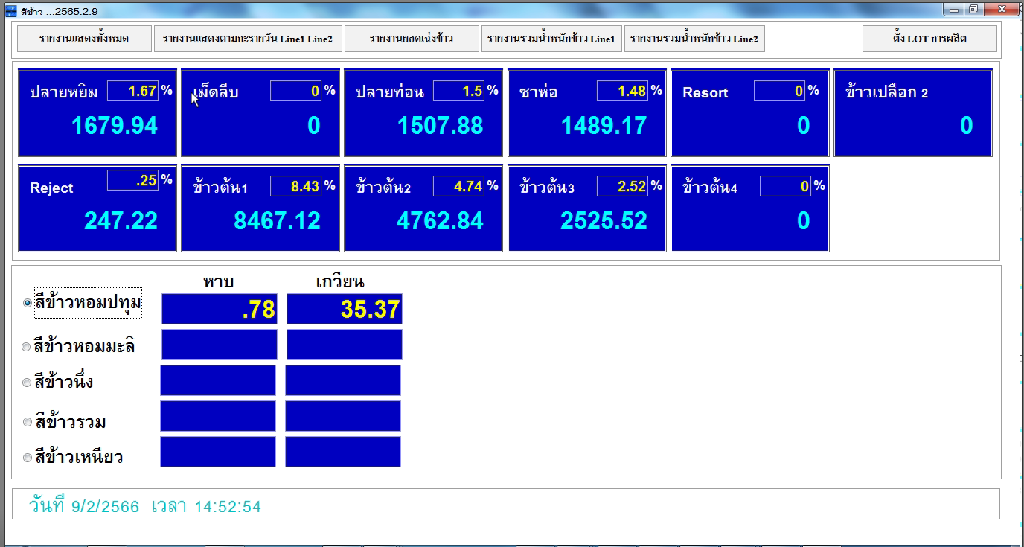Minimize the สีข้าว window

click(x=955, y=10)
